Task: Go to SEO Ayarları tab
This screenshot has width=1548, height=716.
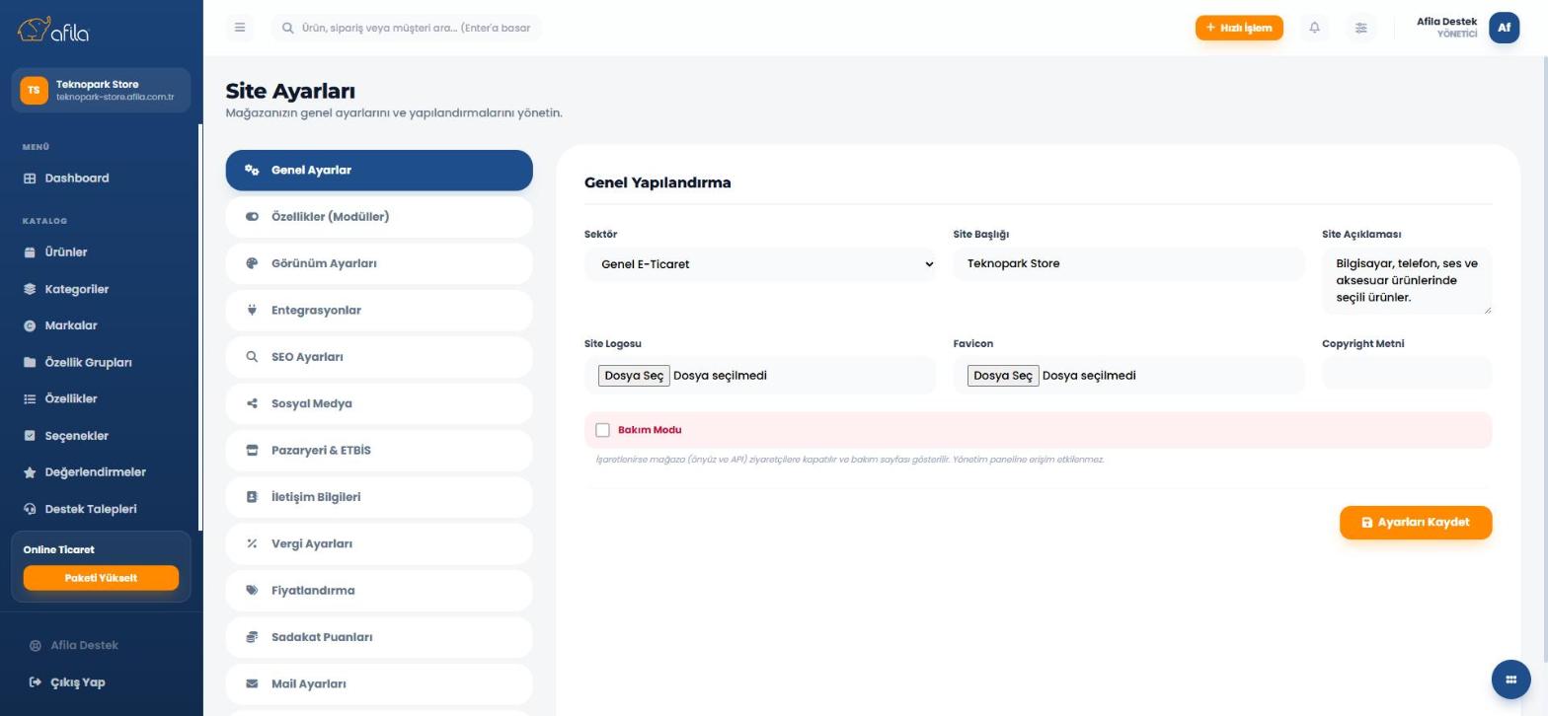Action: click(x=379, y=357)
